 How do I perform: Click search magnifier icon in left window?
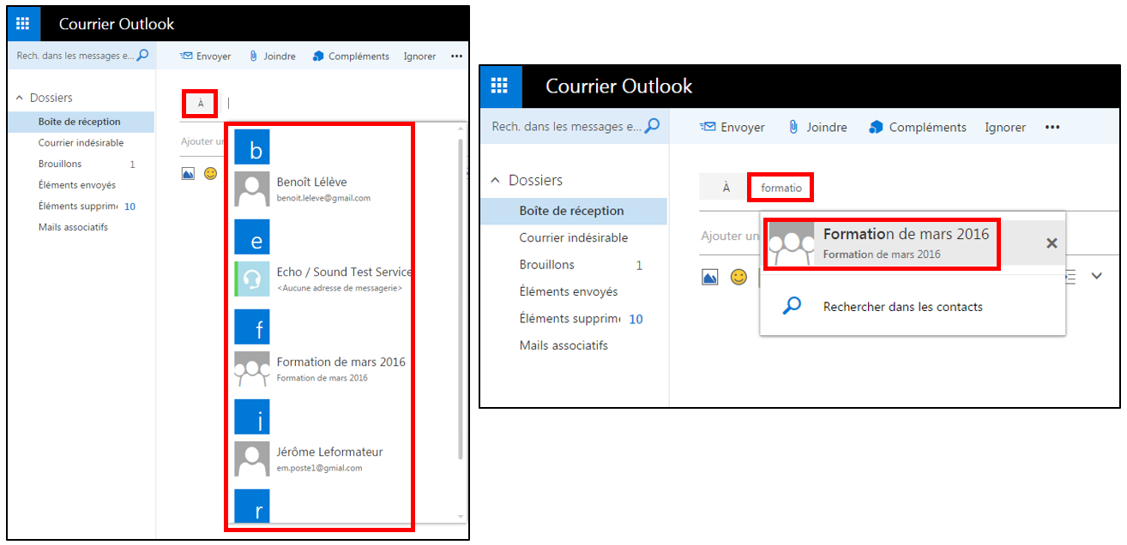point(142,56)
